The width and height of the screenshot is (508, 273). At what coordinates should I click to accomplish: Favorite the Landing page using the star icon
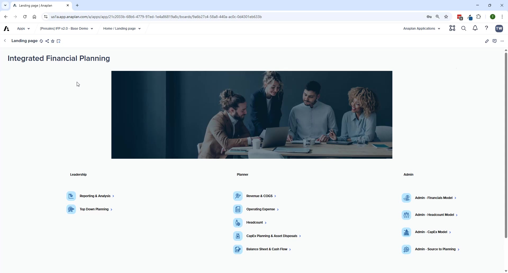pos(53,41)
